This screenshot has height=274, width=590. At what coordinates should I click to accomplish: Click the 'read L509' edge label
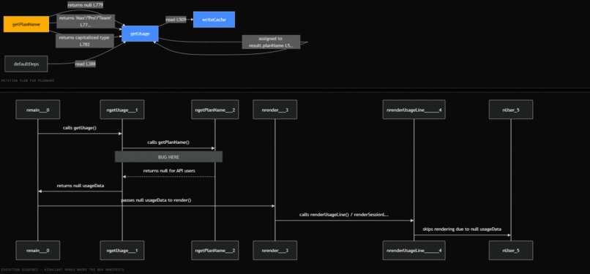(176, 19)
